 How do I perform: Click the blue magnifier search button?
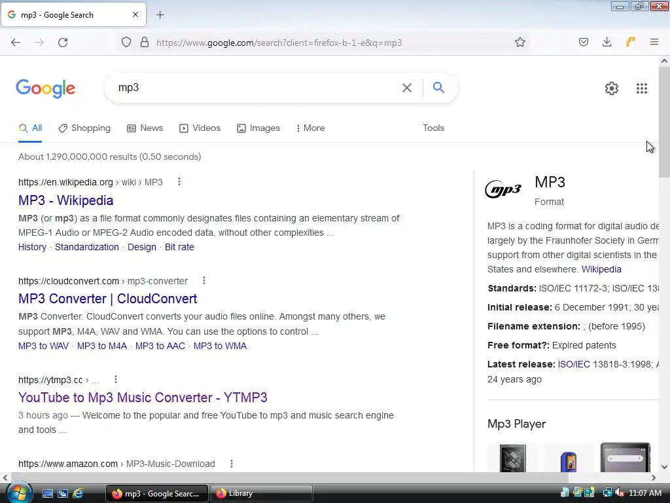point(438,88)
